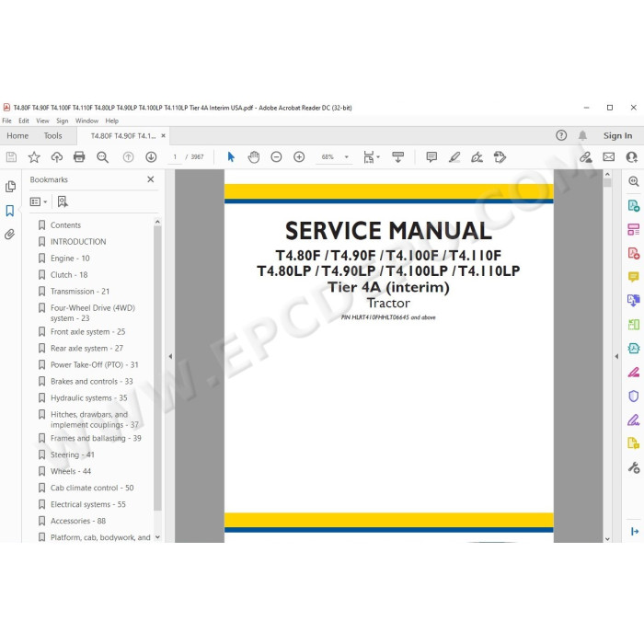The image size is (644, 644).
Task: Go to previous page arrow
Action: click(128, 157)
